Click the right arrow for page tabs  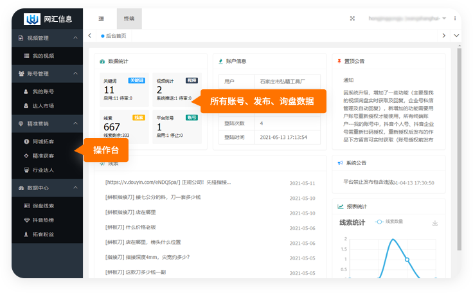tap(443, 35)
